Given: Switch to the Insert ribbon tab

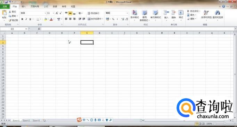Looking at the screenshot, I should coord(24,7).
